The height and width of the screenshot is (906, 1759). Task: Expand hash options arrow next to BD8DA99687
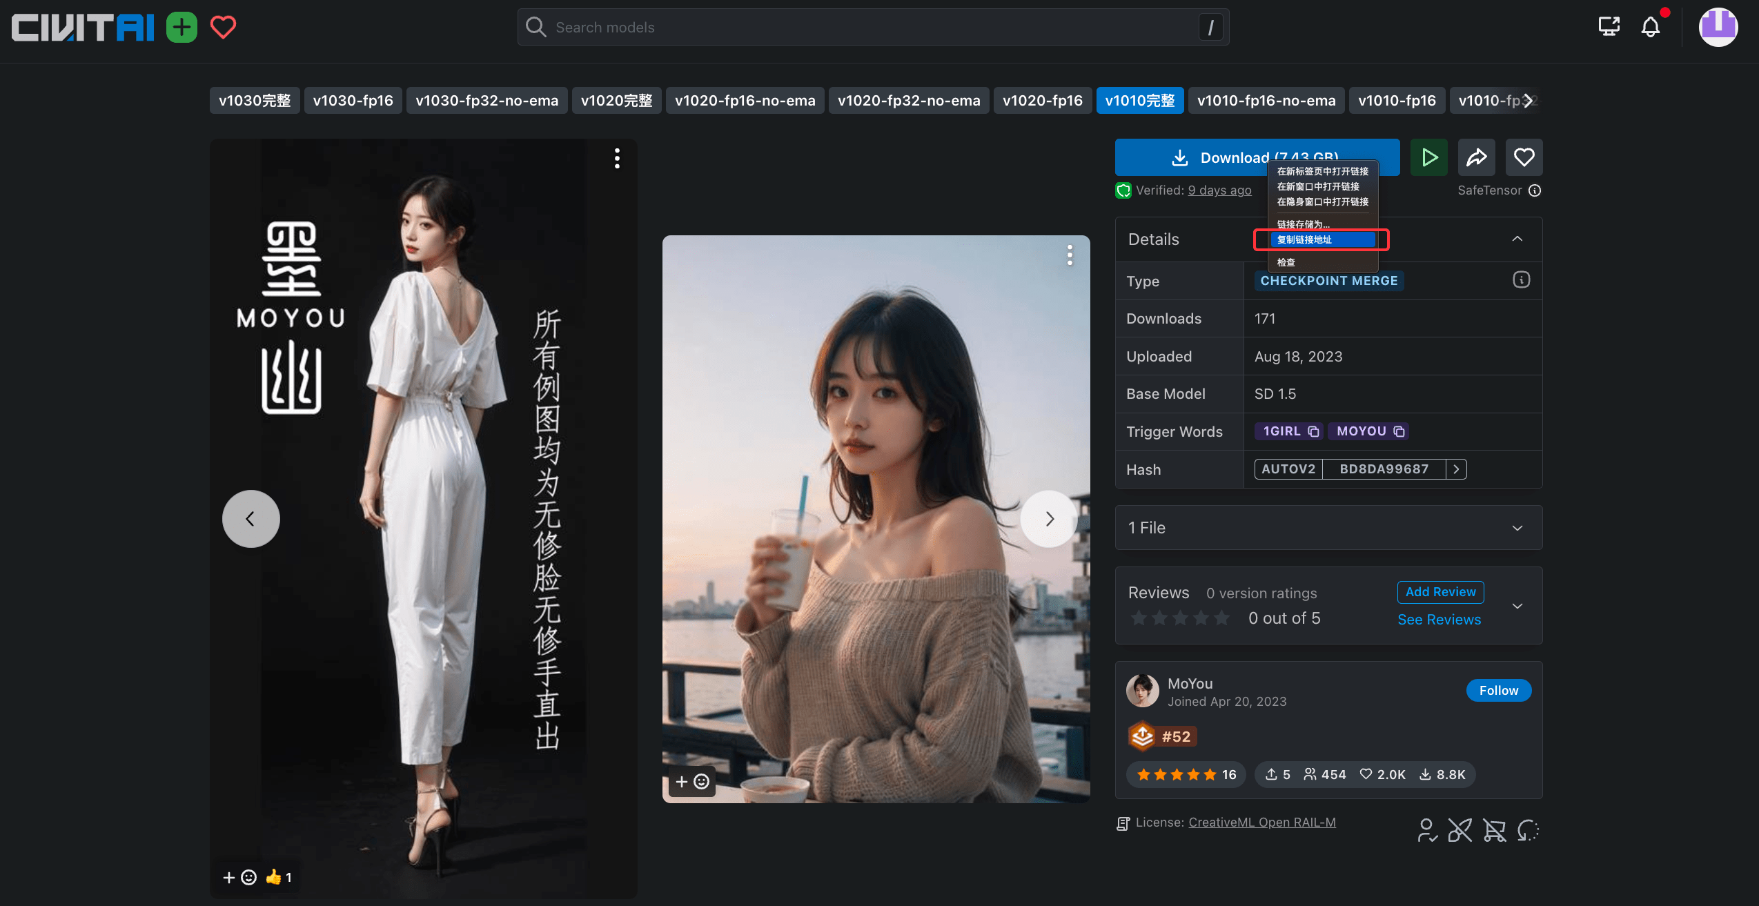[x=1456, y=469]
